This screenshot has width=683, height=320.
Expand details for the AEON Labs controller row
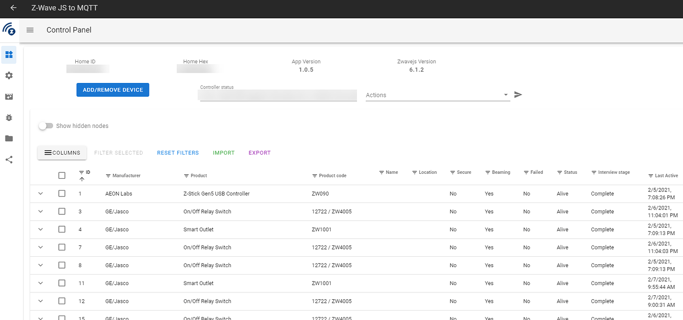(x=40, y=194)
